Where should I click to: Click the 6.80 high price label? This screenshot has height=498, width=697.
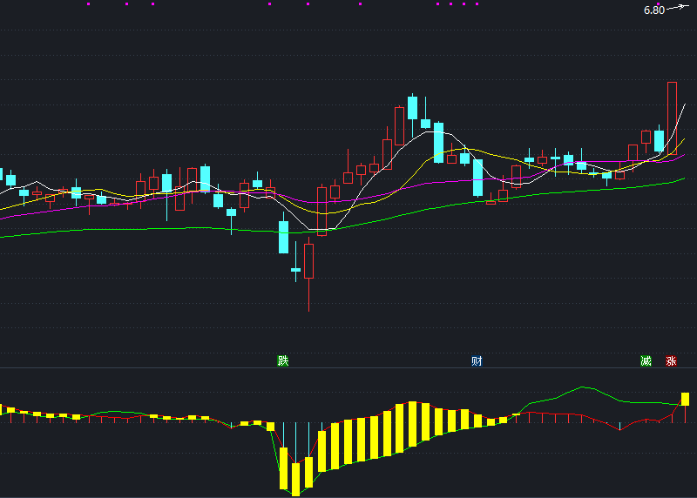click(654, 10)
